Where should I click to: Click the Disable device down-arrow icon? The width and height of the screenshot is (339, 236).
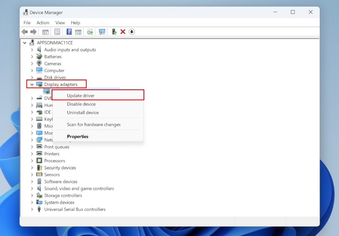131,32
